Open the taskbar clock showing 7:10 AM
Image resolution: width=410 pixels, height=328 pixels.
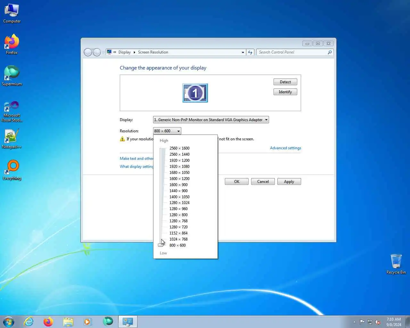(394, 322)
